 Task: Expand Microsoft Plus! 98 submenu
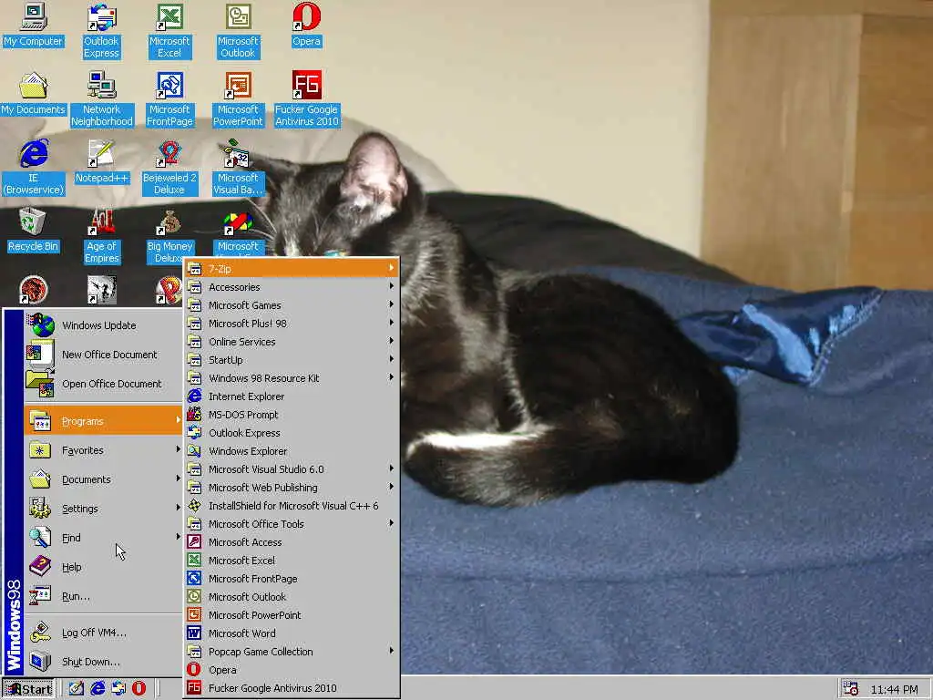click(292, 324)
